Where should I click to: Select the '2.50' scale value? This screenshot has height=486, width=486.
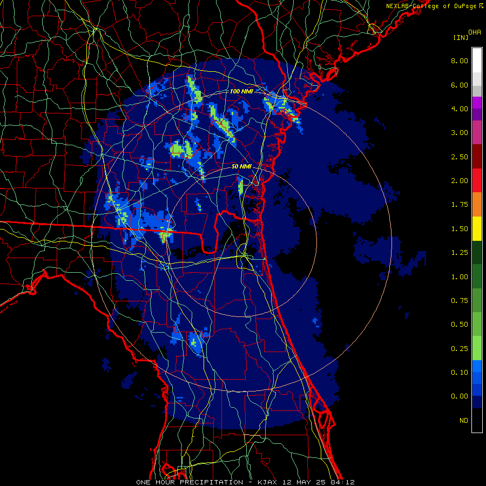(x=460, y=157)
